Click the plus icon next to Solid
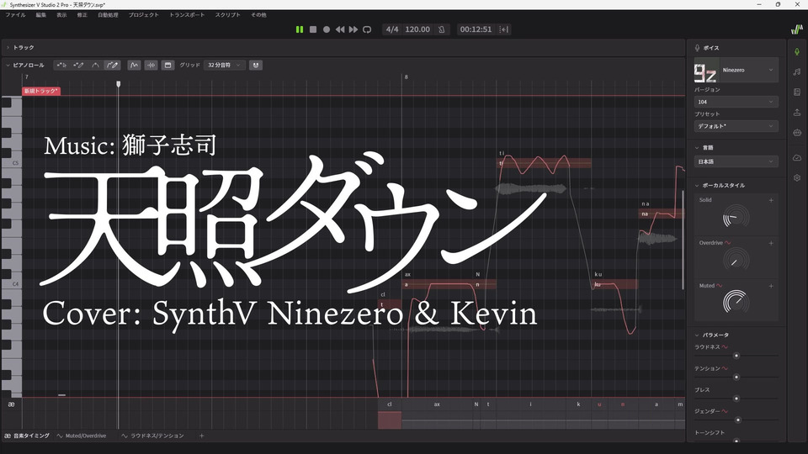Screen dimensions: 808x454 (772, 200)
